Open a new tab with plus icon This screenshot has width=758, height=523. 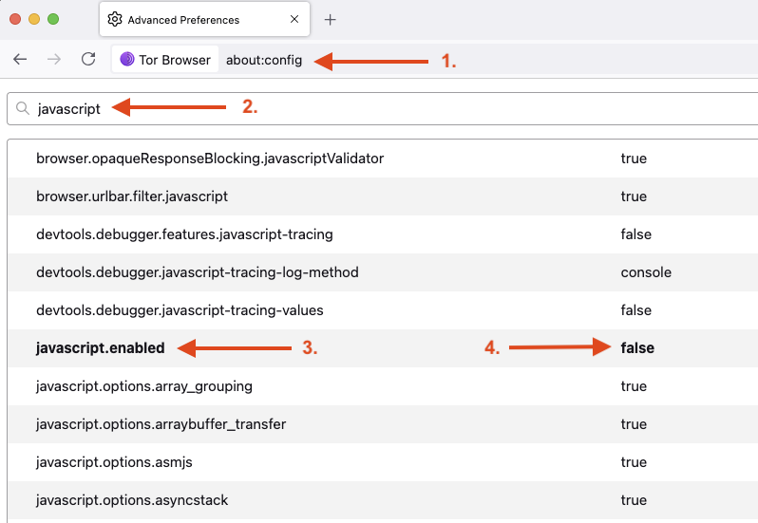331,19
